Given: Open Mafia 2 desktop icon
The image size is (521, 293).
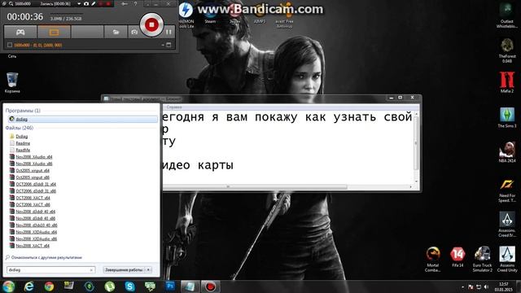Looking at the screenshot, I should pos(506,82).
